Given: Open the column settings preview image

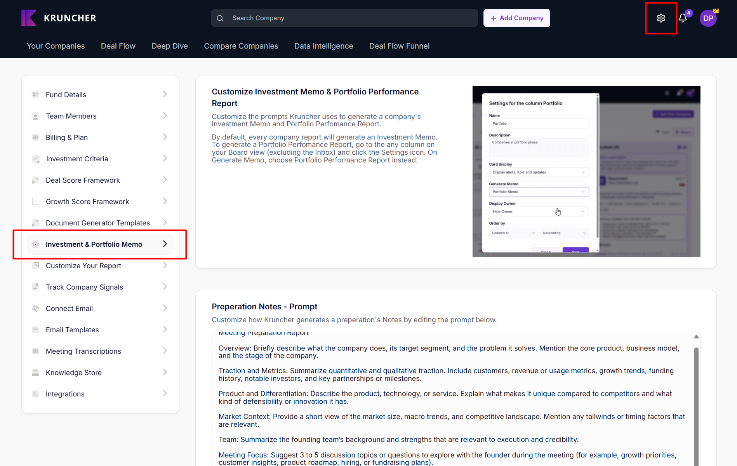Looking at the screenshot, I should pyautogui.click(x=586, y=171).
